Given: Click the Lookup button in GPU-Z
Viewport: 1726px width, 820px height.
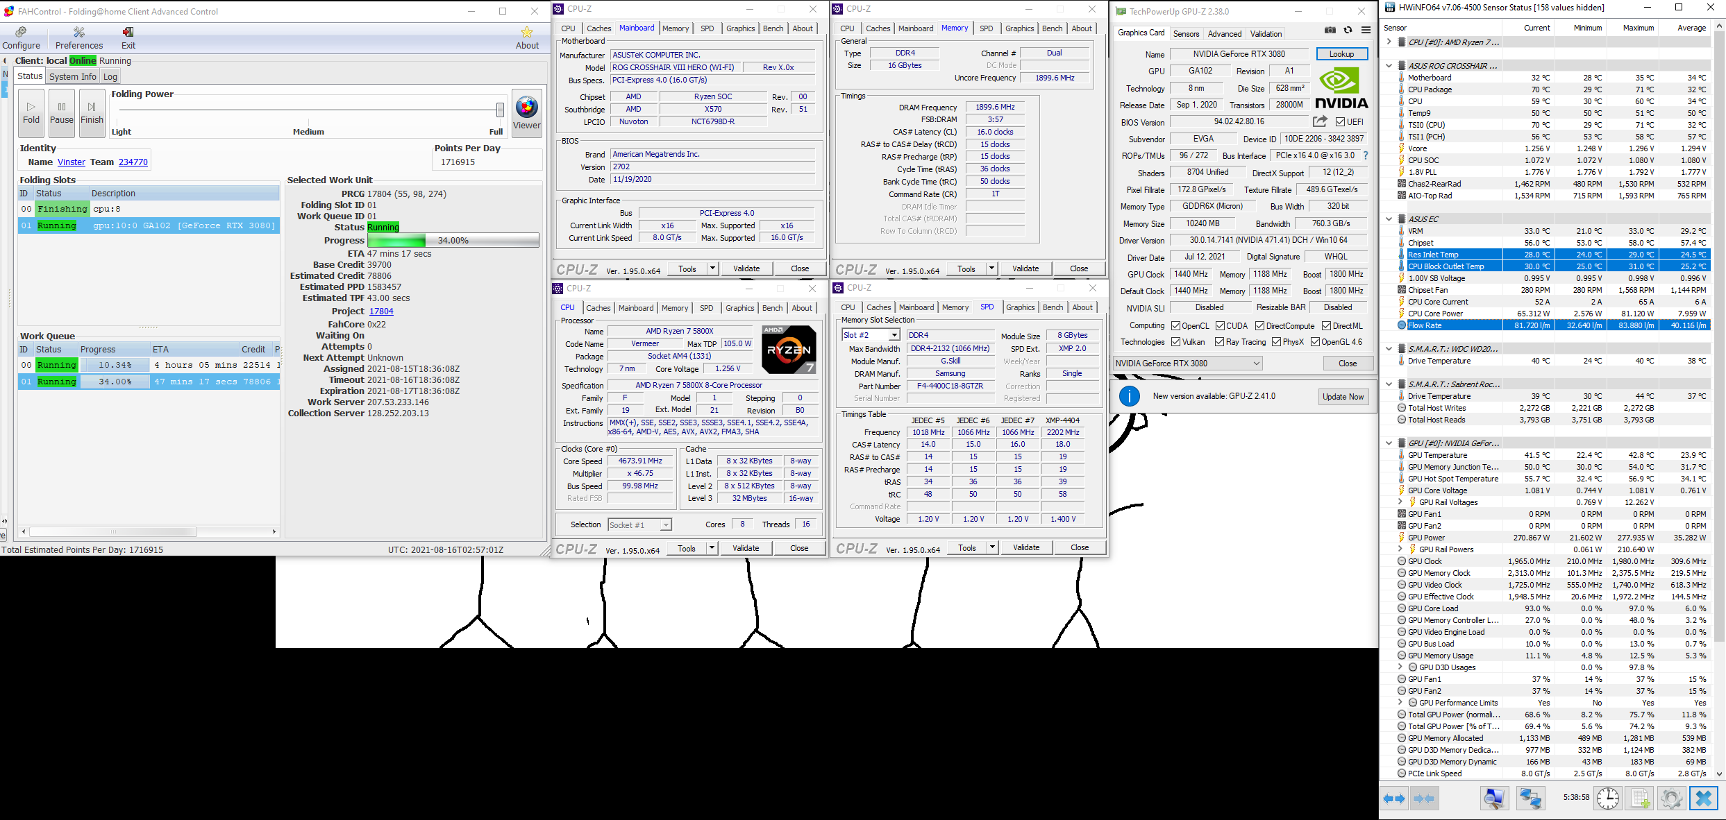Looking at the screenshot, I should [x=1341, y=54].
